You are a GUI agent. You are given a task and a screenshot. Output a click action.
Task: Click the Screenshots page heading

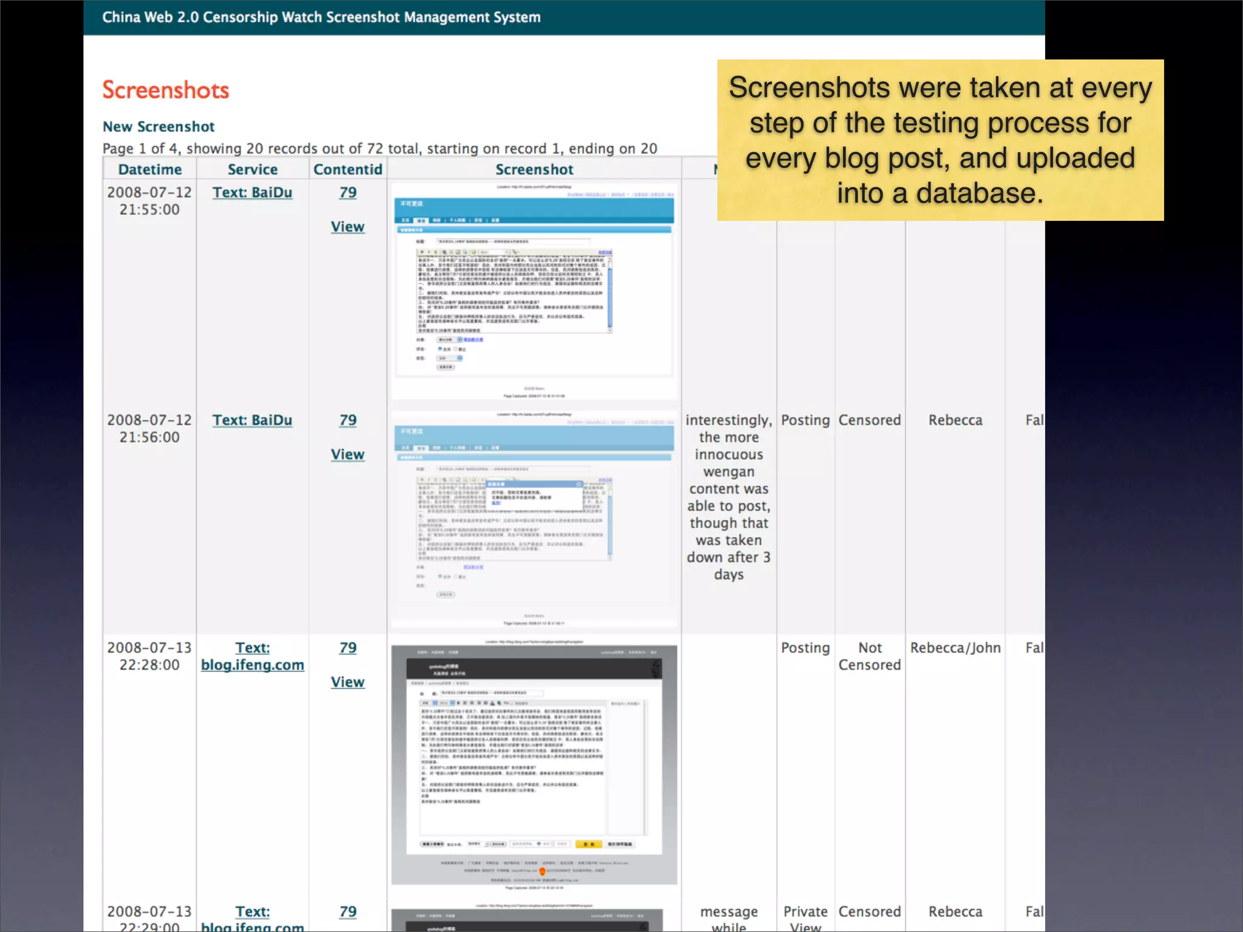click(x=166, y=90)
